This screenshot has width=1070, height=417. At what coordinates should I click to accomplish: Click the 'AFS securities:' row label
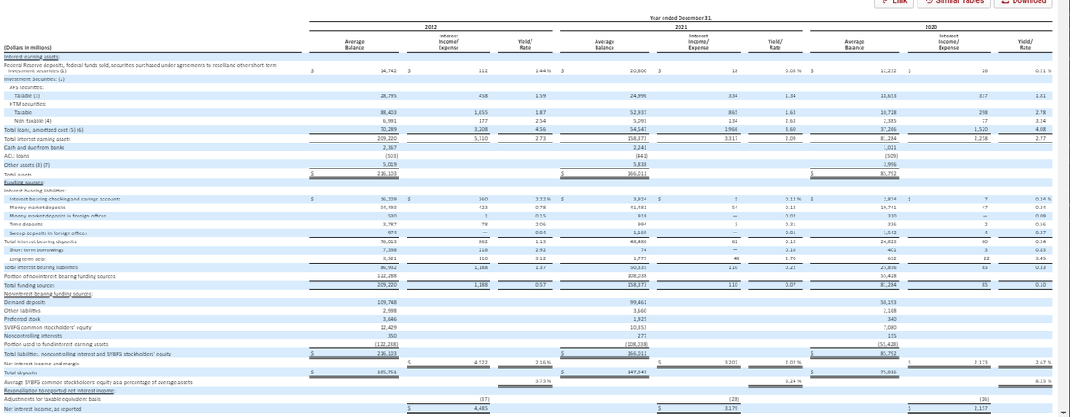(x=26, y=86)
